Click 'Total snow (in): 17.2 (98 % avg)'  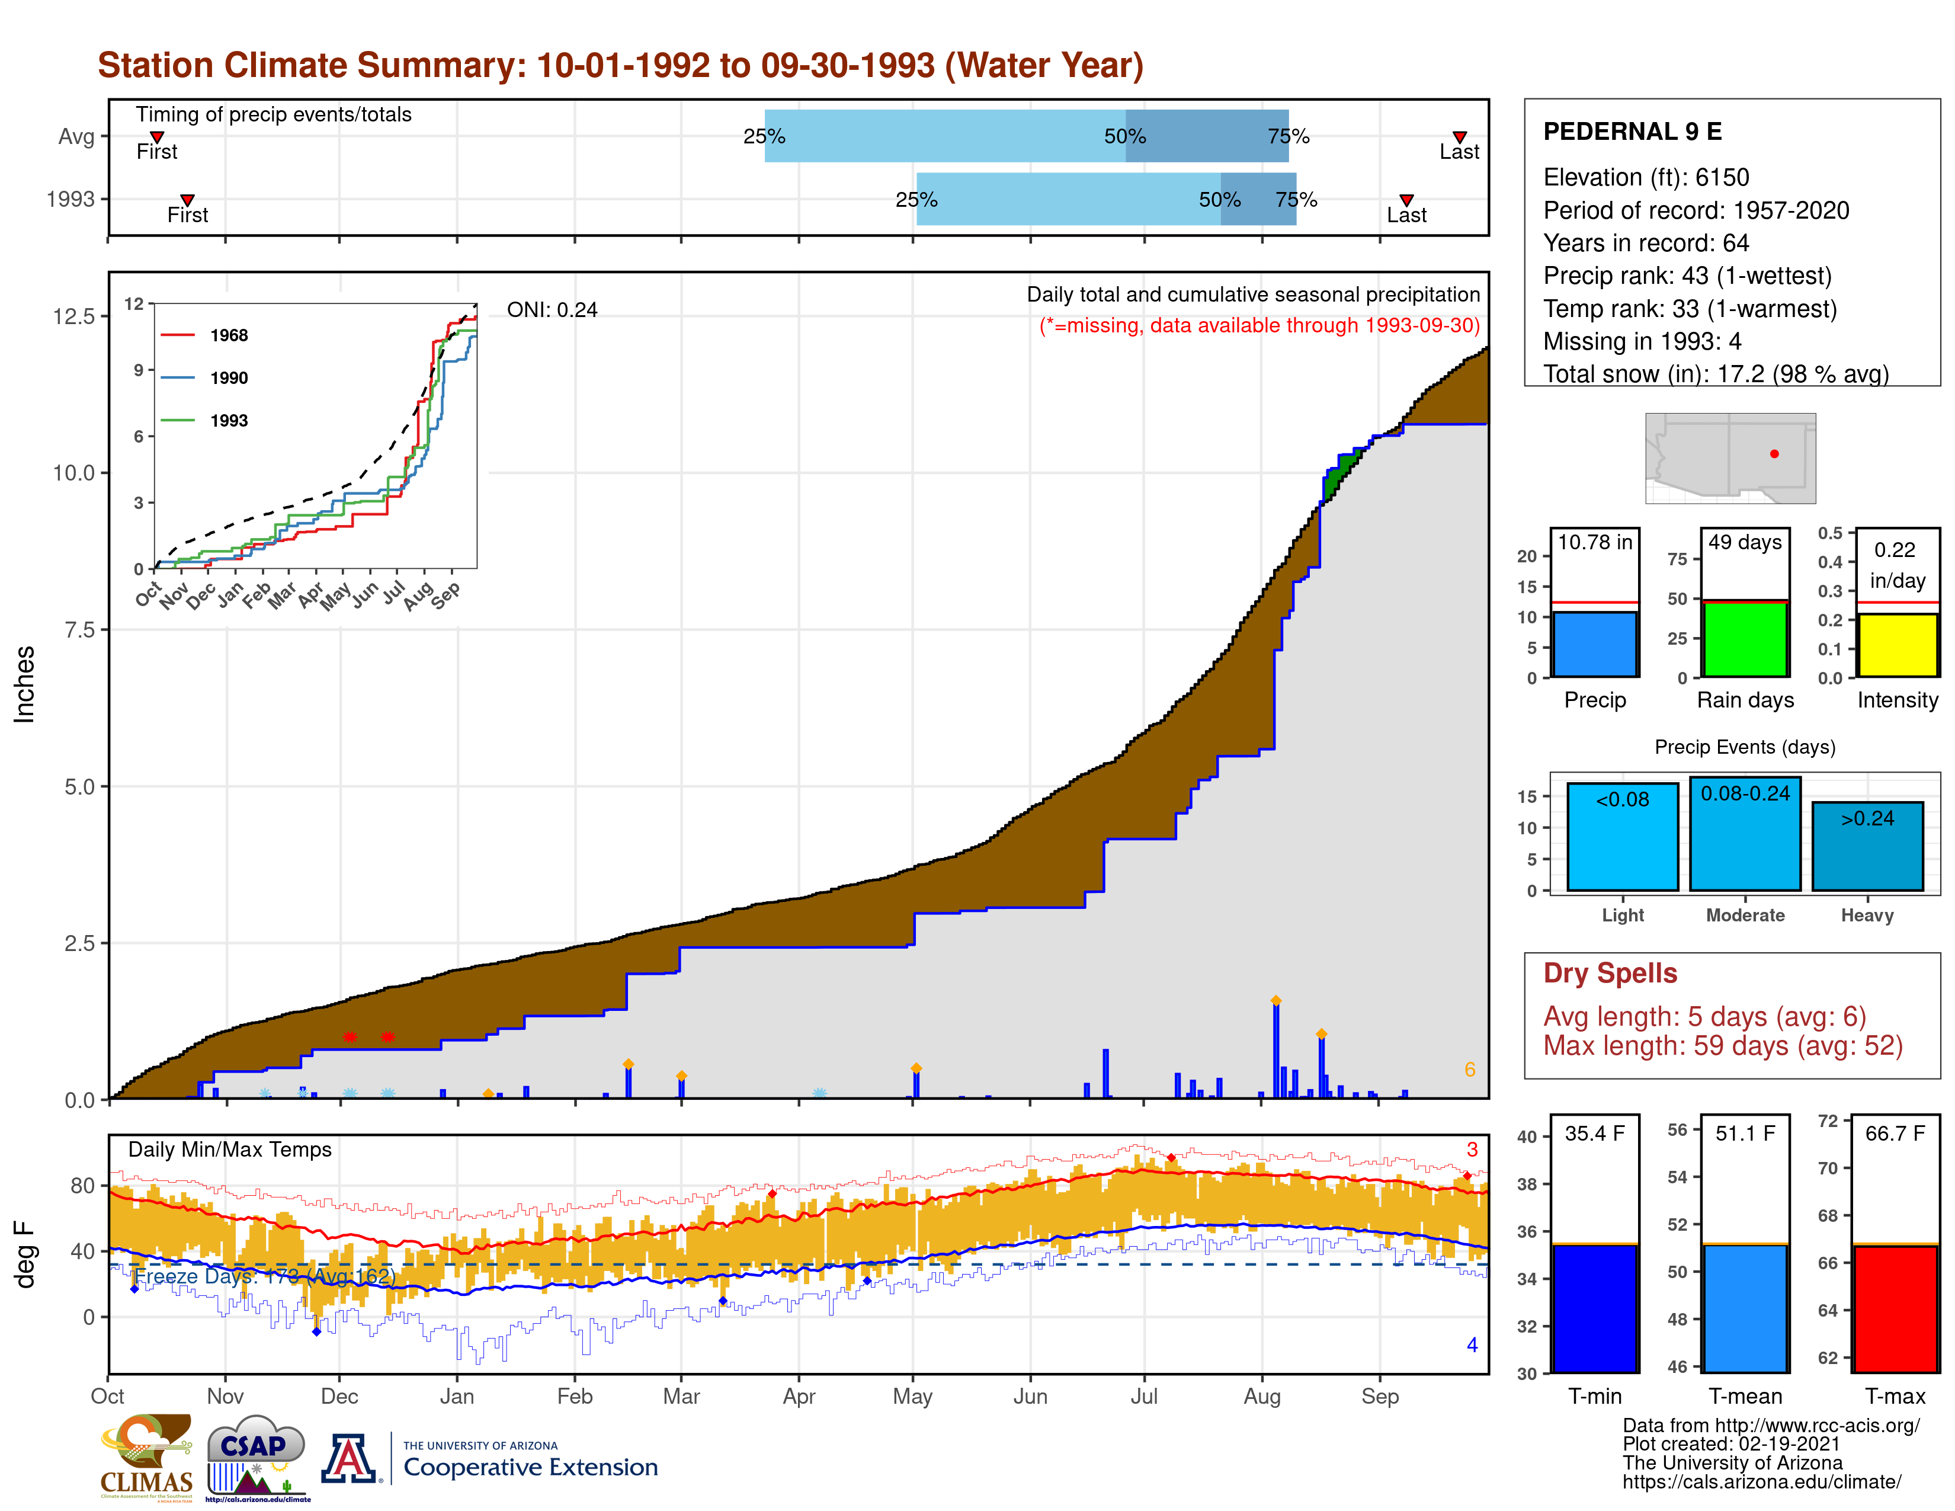[1716, 373]
